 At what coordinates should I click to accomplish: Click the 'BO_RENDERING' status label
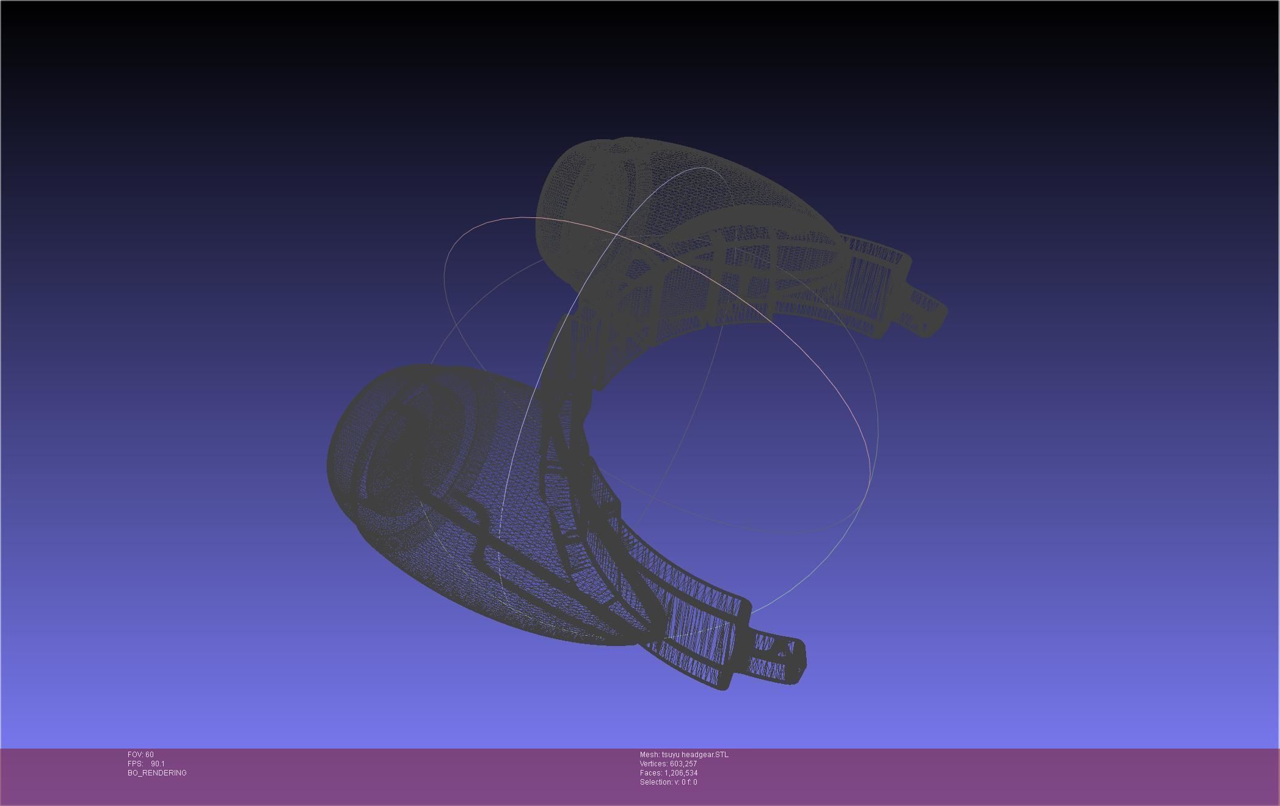point(157,773)
